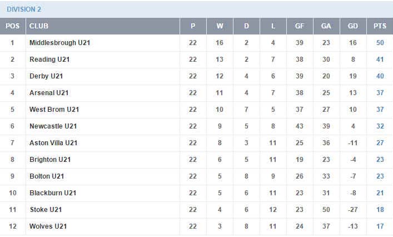Screen dimensions: 393x237
Task: Select Stoke U21 in the standings
Action: [46, 210]
